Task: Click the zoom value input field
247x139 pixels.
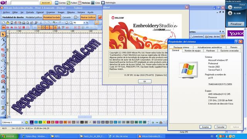Action: (78, 23)
